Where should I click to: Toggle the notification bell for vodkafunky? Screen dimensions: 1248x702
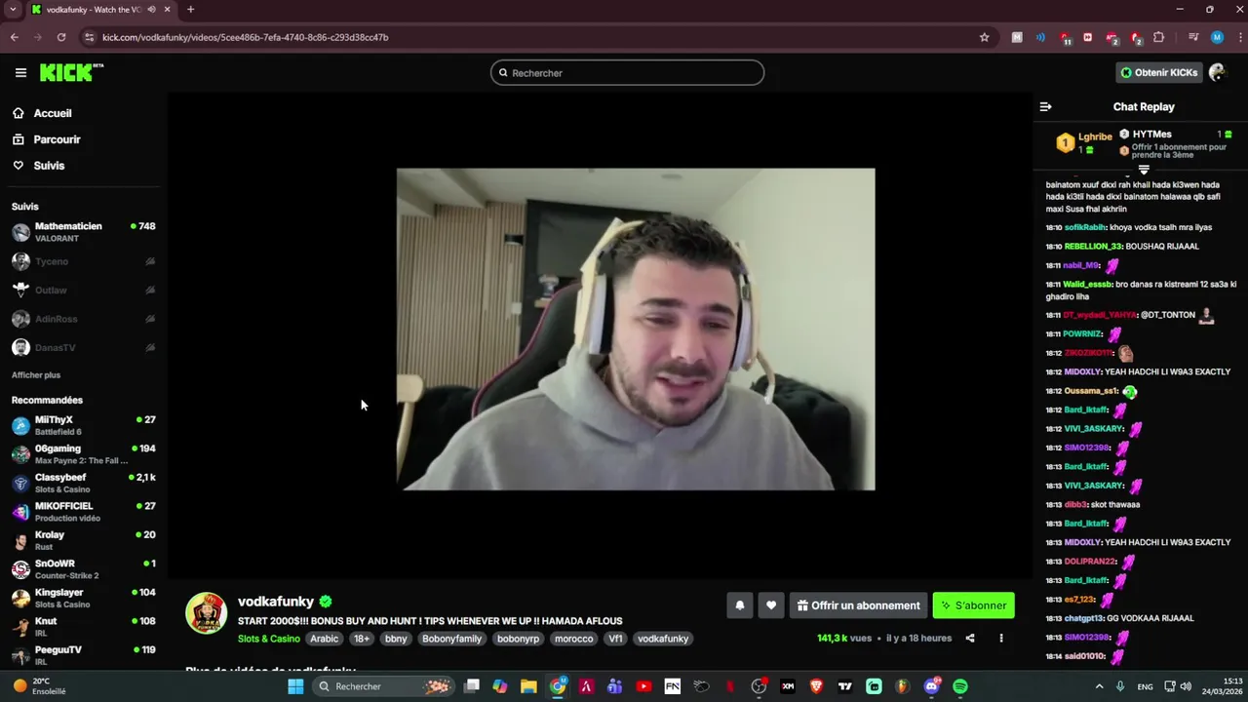[740, 605]
